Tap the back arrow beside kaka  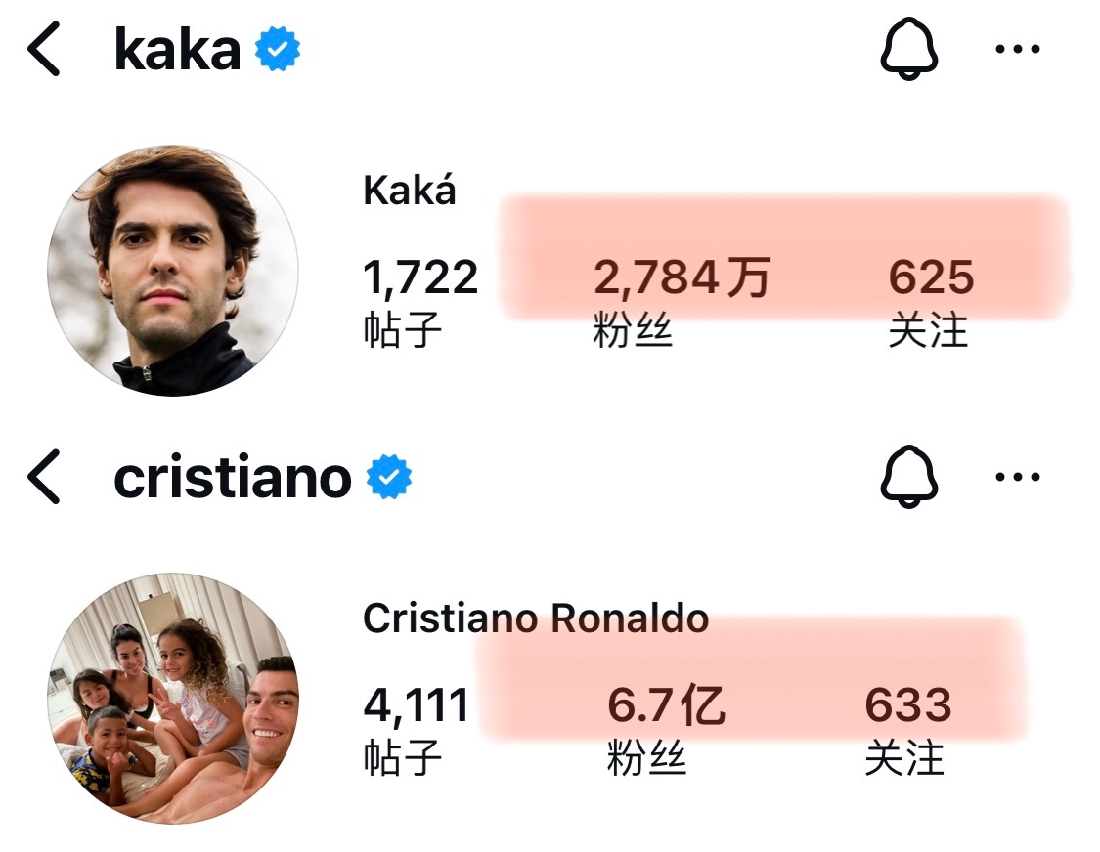[43, 49]
